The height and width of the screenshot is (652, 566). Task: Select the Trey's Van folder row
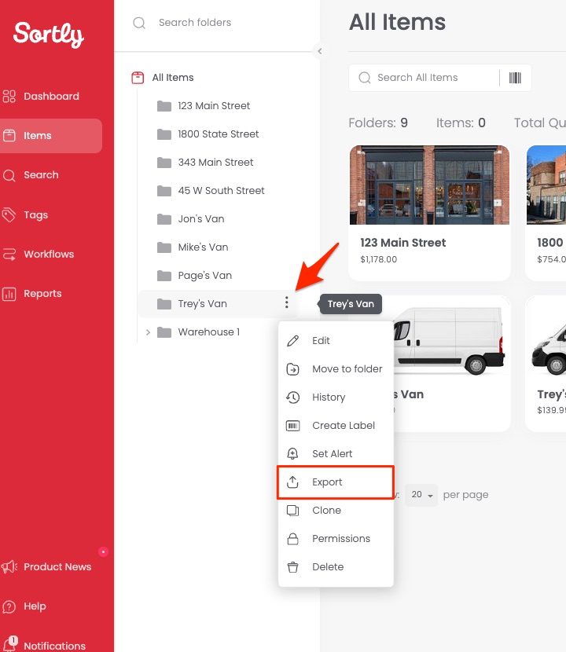click(x=217, y=303)
